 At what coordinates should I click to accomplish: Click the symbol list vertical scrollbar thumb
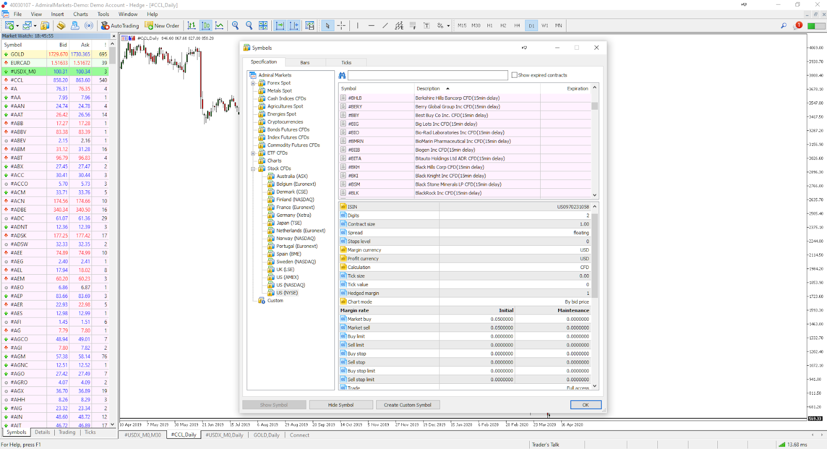click(x=594, y=106)
